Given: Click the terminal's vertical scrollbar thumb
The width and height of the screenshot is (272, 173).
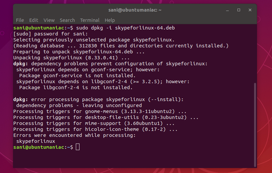Looking at the screenshot, I should 255,125.
